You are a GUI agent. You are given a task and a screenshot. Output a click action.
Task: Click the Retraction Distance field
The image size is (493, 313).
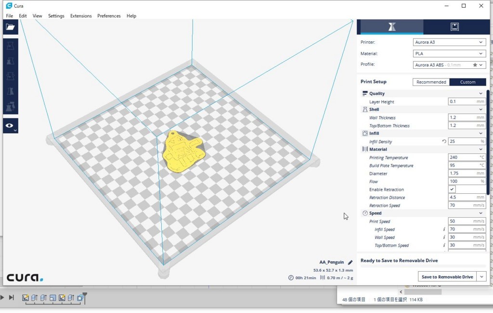(467, 197)
